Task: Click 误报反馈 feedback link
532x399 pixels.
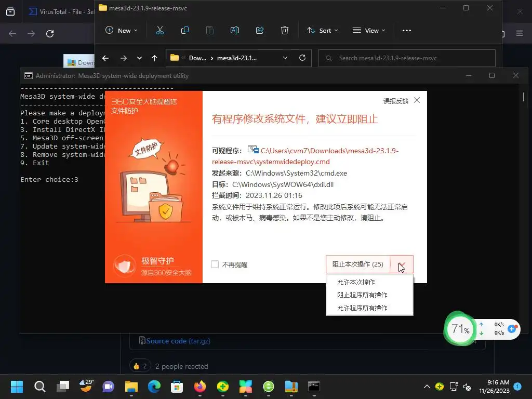Action: 395,101
